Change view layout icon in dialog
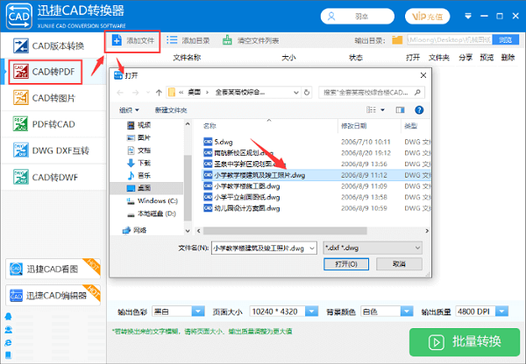 (371, 110)
